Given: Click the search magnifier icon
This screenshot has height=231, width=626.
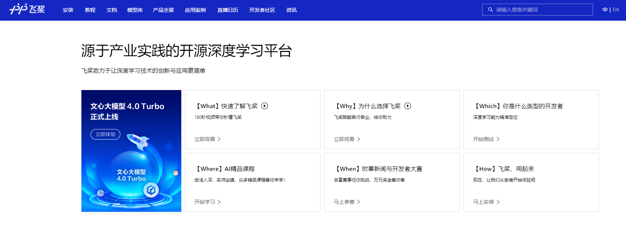Looking at the screenshot, I should coord(491,10).
